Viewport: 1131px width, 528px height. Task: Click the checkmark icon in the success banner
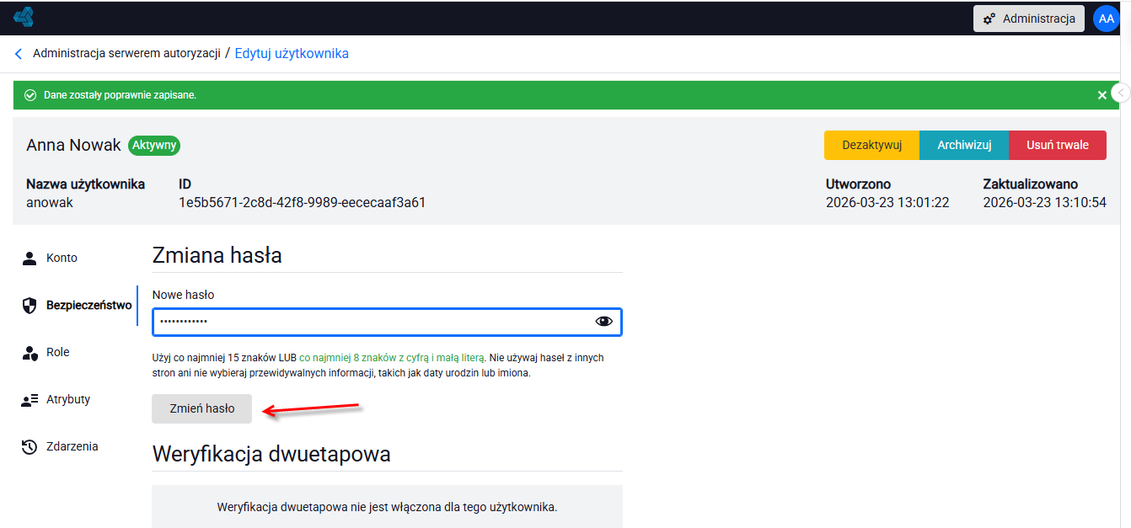coord(30,95)
